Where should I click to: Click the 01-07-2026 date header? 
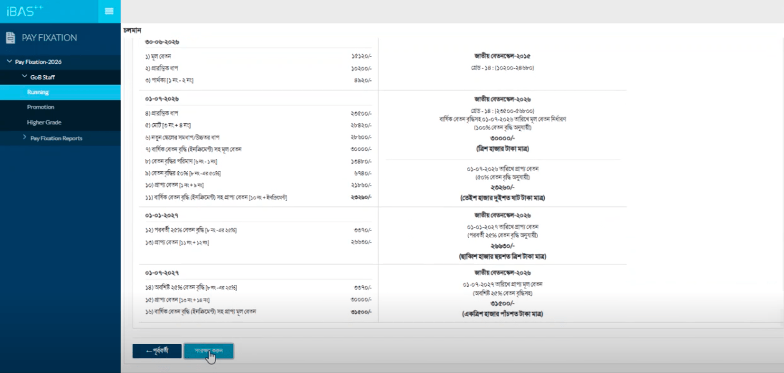point(162,99)
